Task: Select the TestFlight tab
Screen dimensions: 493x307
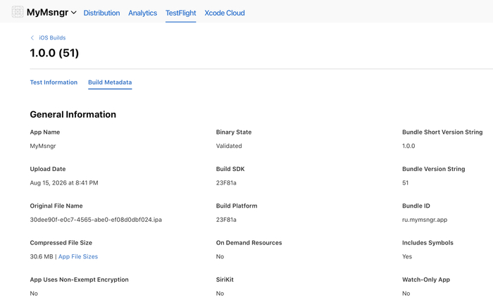Action: click(181, 13)
